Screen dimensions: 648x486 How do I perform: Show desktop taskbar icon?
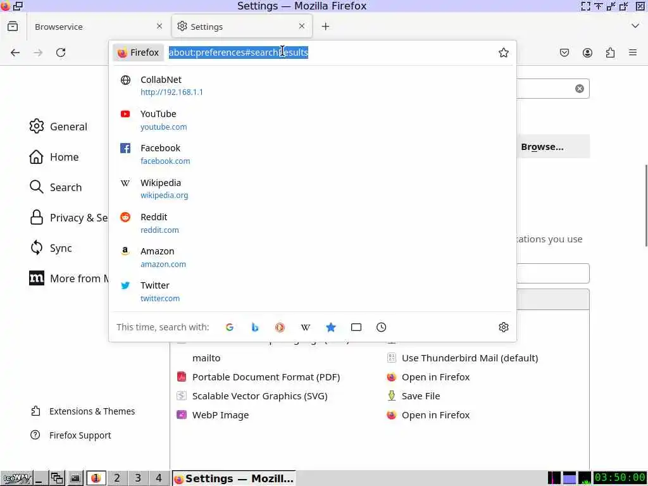point(40,478)
